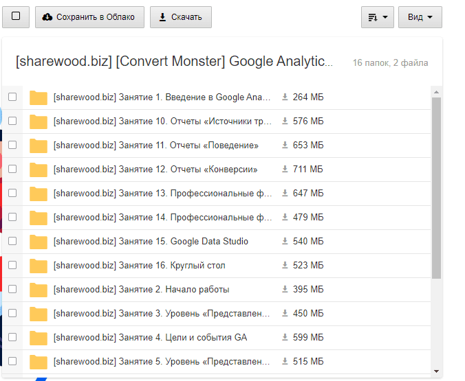The image size is (465, 381).
Task: Click the Скачать download button
Action: pyautogui.click(x=181, y=17)
